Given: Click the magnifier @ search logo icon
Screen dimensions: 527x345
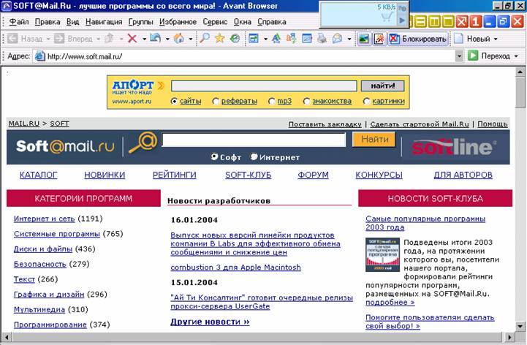Looking at the screenshot, I should pyautogui.click(x=143, y=143).
